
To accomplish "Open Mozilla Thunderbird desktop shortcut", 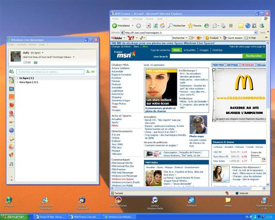I will coord(82,203).
